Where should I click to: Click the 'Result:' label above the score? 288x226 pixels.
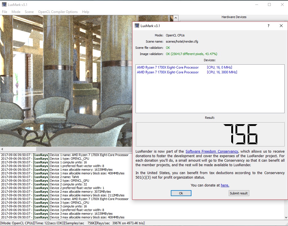210,118
